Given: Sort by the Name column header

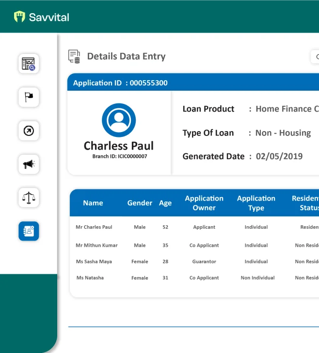Looking at the screenshot, I should point(93,203).
